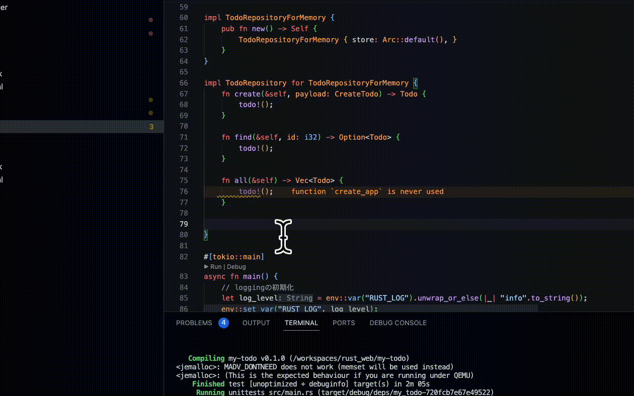634x396 pixels.
Task: Click 'Option<Todo>' return type on line 71
Action: [365, 137]
